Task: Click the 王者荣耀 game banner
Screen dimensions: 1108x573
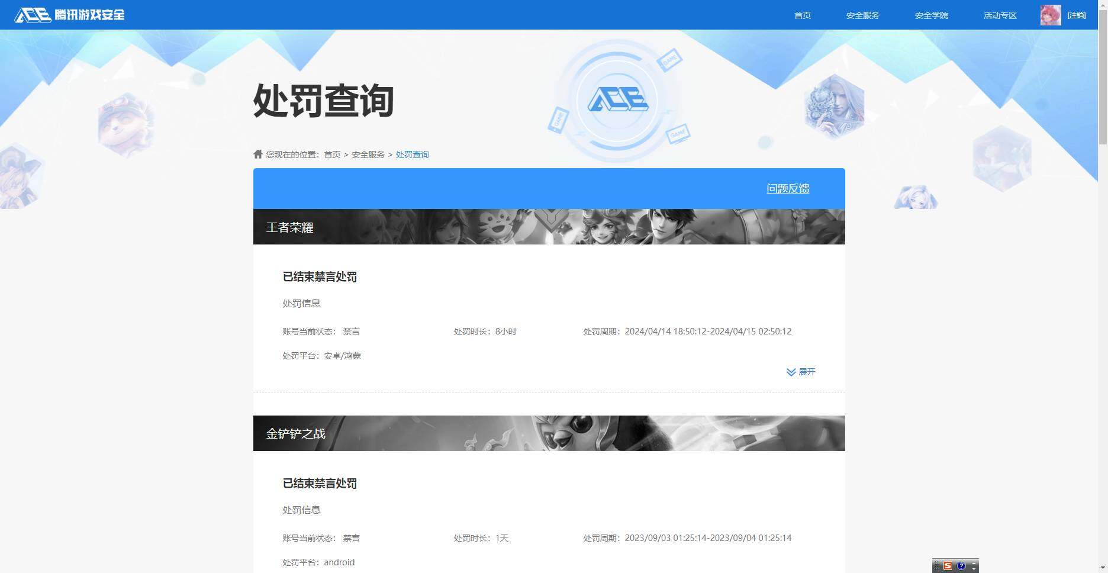Action: [549, 227]
